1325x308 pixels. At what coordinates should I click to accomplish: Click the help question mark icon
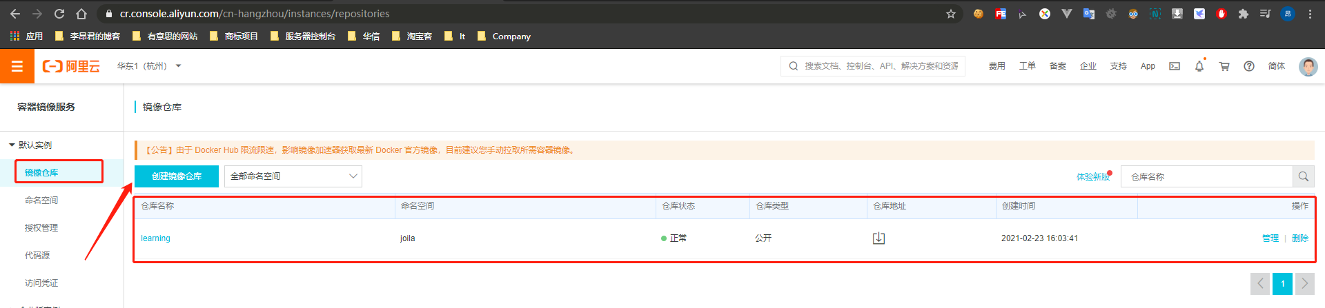pos(1248,66)
